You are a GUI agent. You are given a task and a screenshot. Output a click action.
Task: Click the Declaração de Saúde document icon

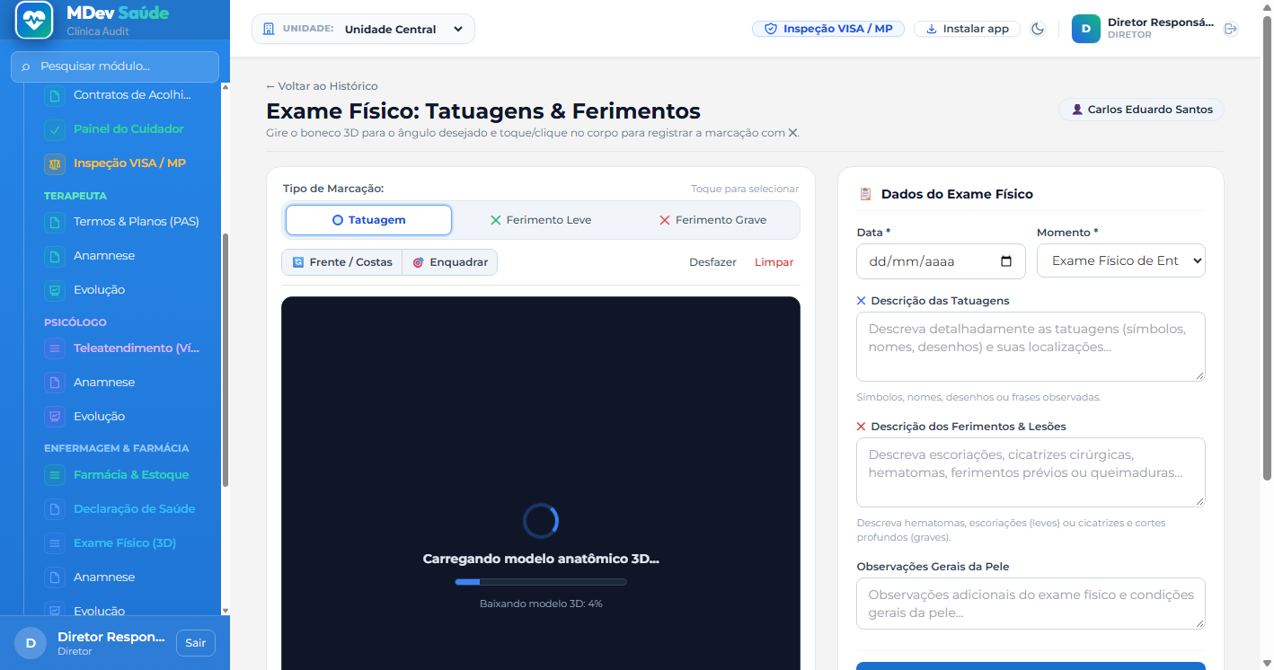tap(55, 509)
